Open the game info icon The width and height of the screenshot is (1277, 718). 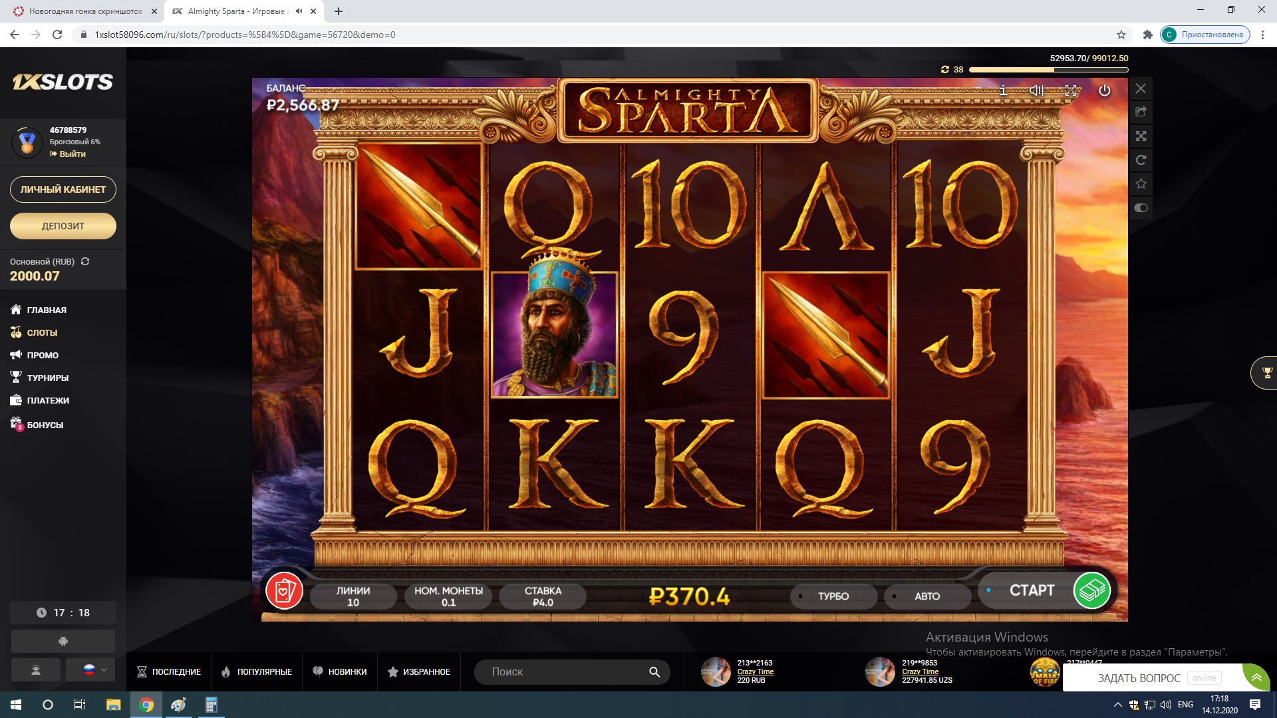point(1003,90)
